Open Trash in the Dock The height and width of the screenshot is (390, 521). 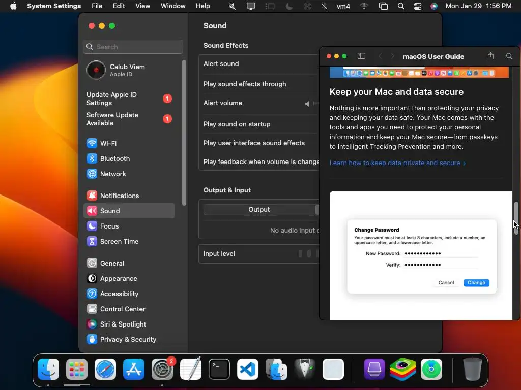click(x=473, y=369)
